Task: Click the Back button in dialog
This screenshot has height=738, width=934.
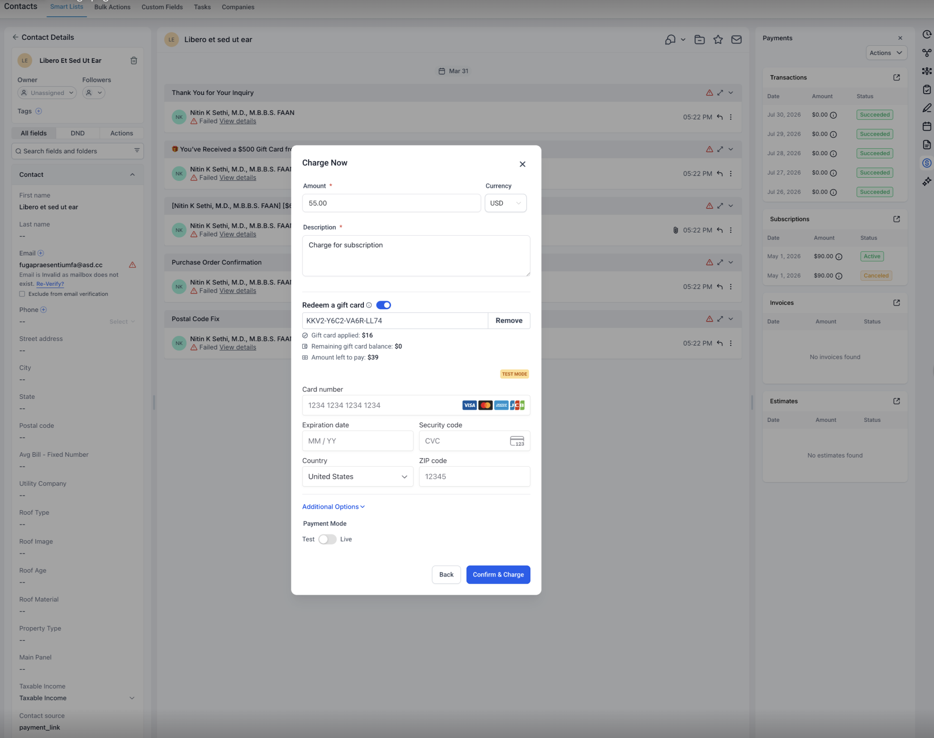Action: (446, 575)
